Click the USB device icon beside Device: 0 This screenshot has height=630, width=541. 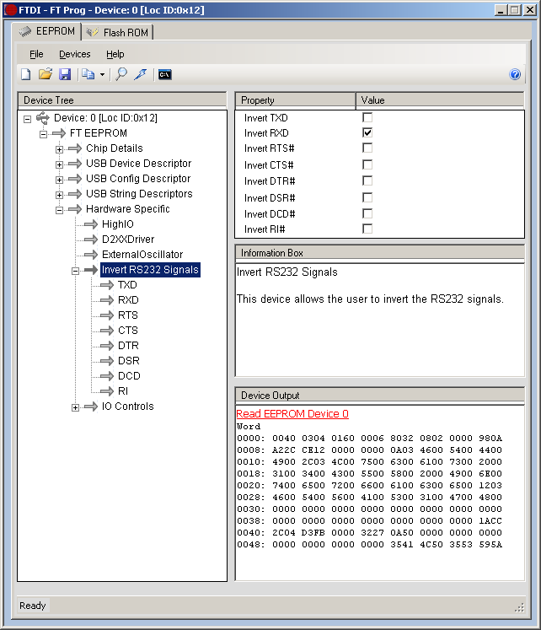[x=42, y=118]
